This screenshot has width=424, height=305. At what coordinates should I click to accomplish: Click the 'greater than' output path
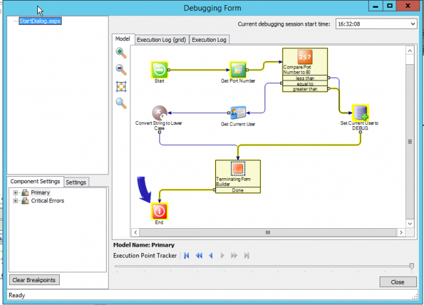click(x=305, y=89)
